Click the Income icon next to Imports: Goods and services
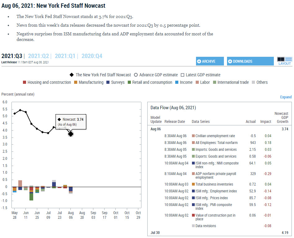Viewport: 294px width, 238px height. pyautogui.click(x=194, y=150)
